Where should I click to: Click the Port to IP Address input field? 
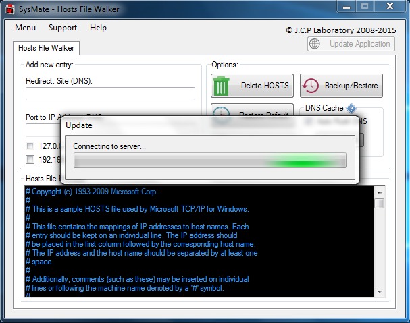click(41, 129)
